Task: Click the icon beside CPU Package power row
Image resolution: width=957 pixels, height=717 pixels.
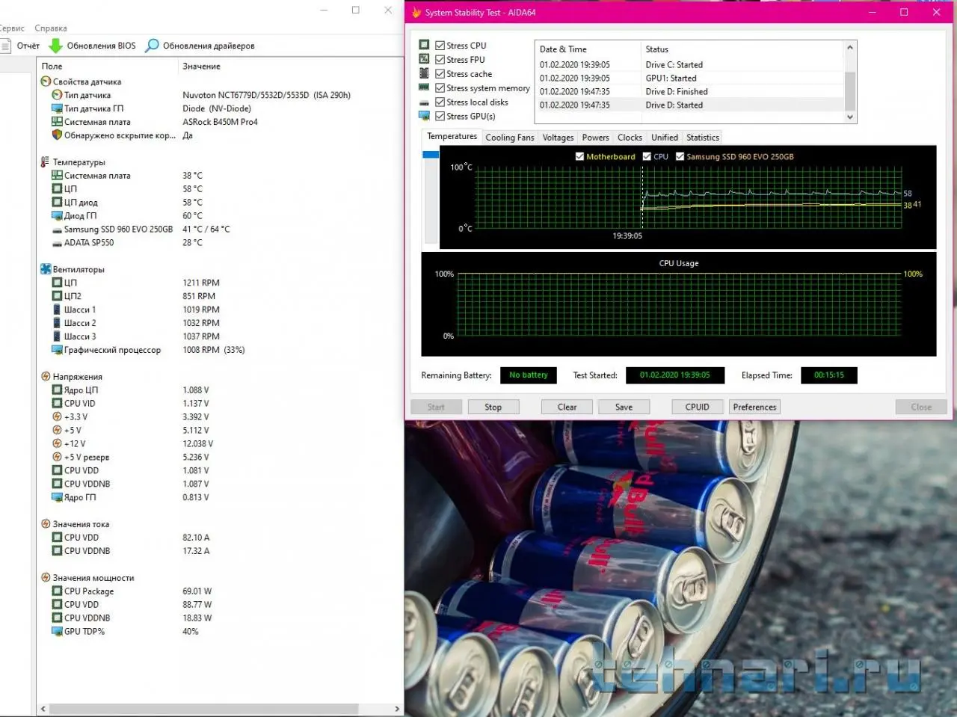Action: point(57,591)
